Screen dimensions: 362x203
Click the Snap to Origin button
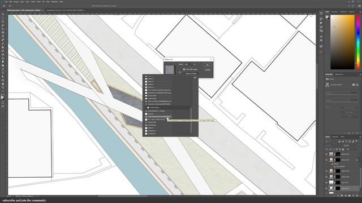tap(191, 74)
